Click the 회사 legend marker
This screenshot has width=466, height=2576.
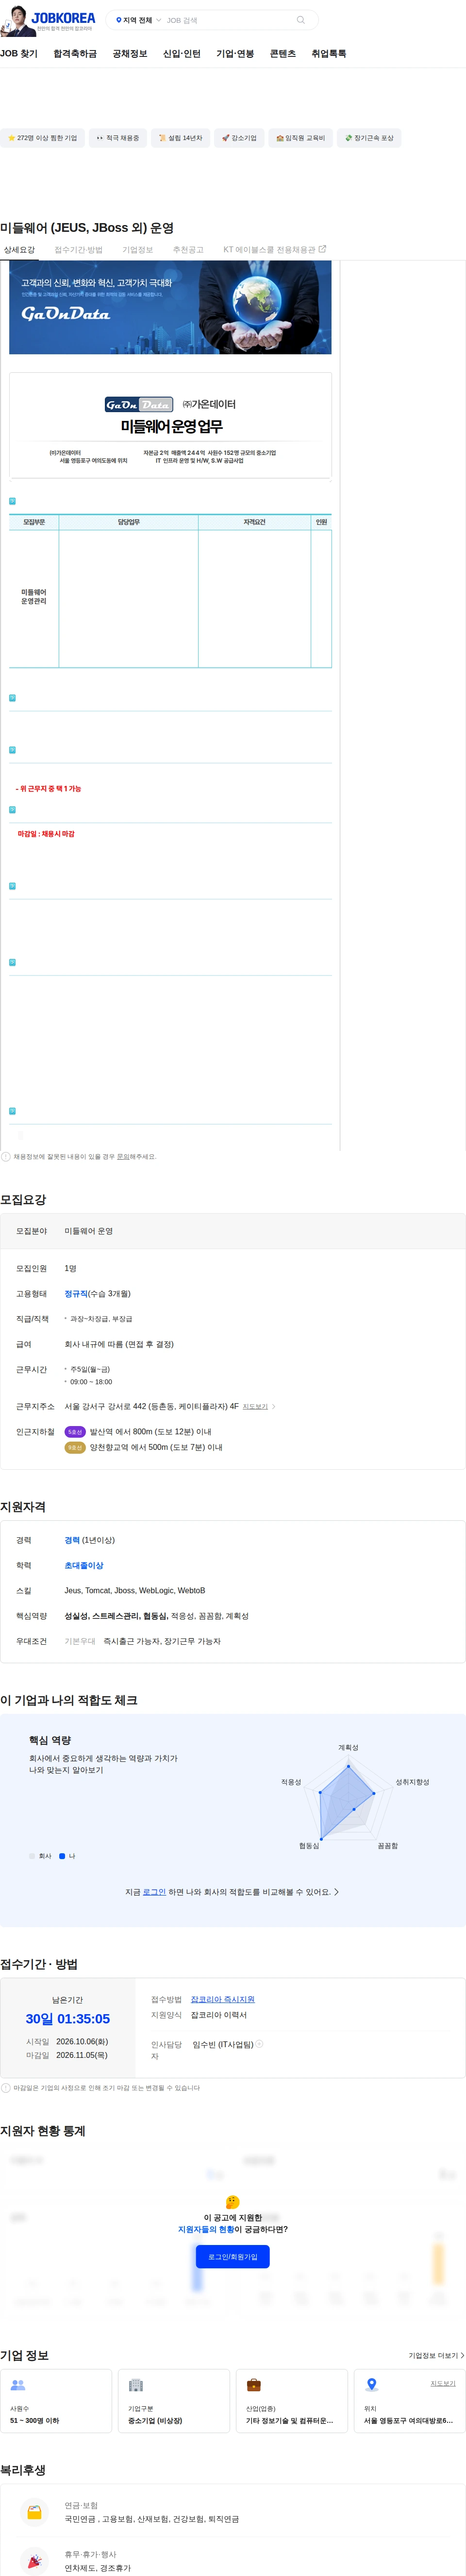pyautogui.click(x=32, y=1856)
